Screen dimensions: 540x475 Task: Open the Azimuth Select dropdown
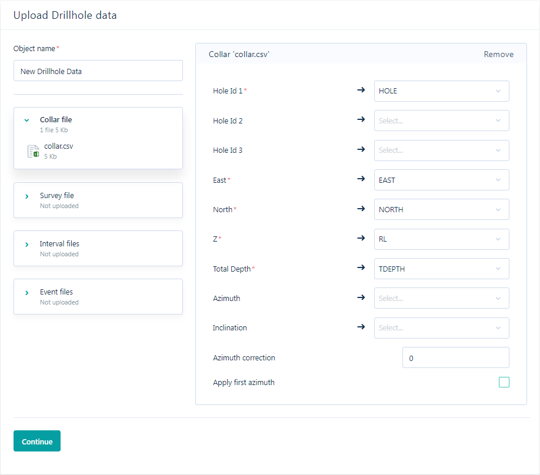pos(442,298)
